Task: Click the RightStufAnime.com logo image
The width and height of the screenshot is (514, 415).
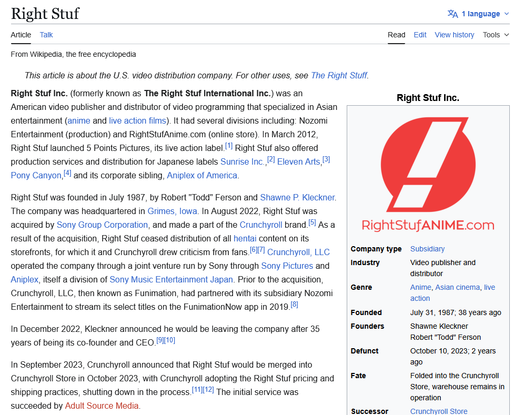Action: pyautogui.click(x=428, y=174)
